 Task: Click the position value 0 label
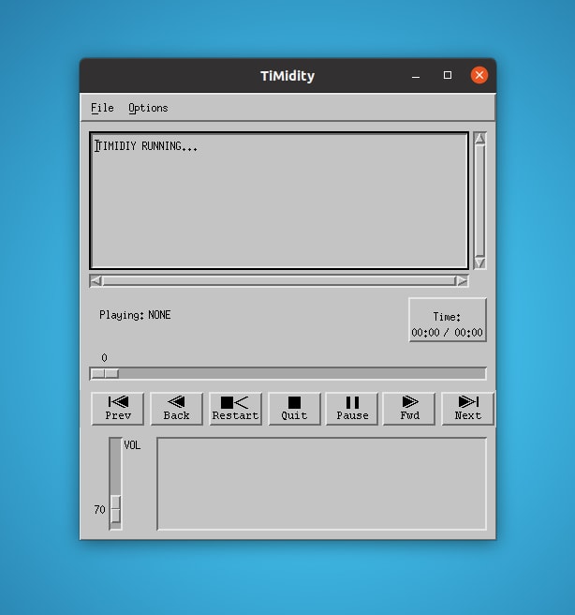(104, 358)
